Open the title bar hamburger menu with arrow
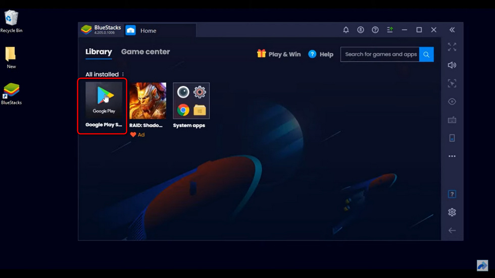 click(x=390, y=30)
